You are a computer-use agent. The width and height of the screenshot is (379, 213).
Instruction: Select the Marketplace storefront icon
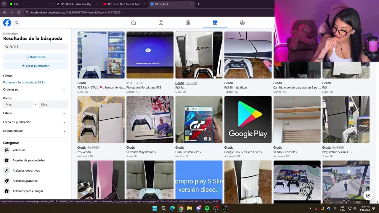[215, 23]
